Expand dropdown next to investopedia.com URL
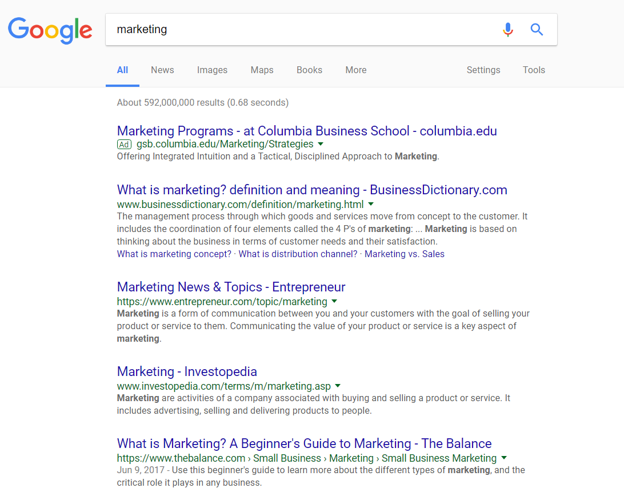The width and height of the screenshot is (624, 496). tap(338, 386)
